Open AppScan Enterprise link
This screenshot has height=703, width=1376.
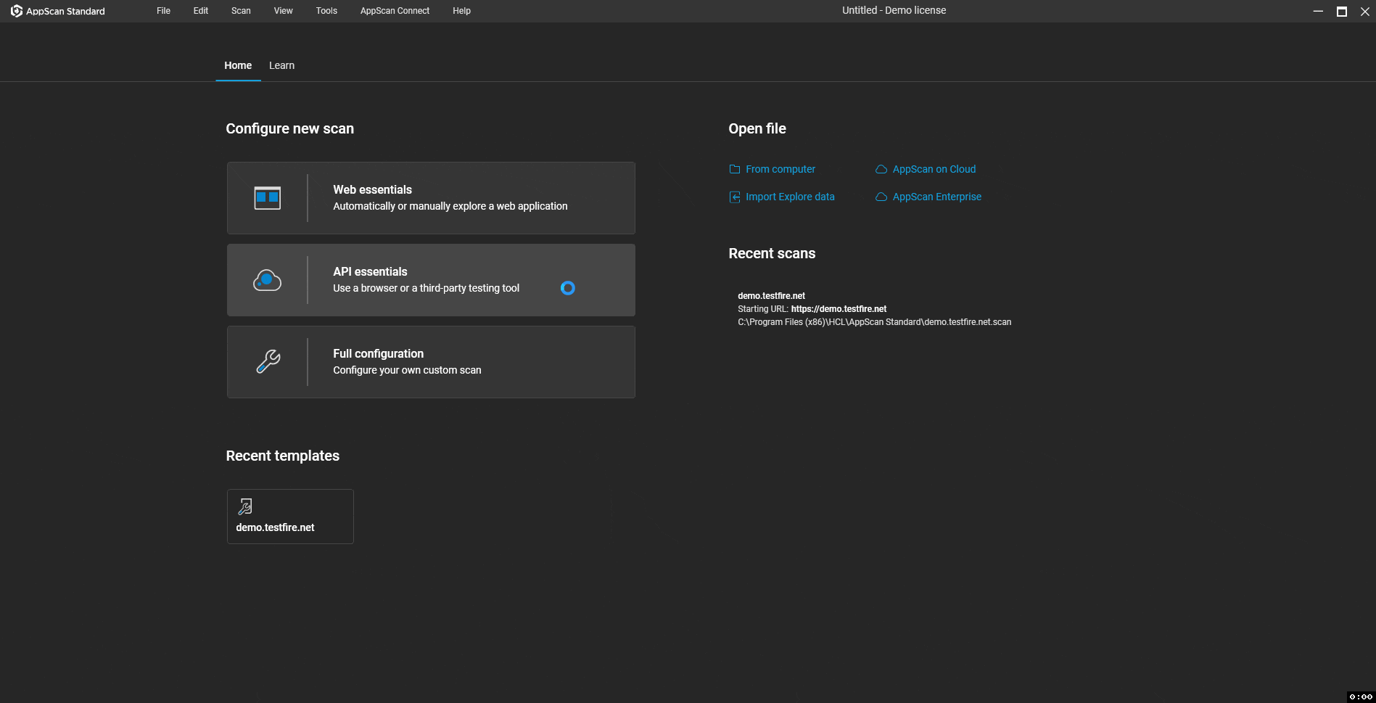point(937,197)
